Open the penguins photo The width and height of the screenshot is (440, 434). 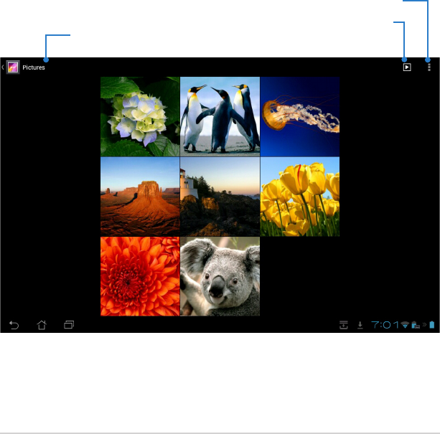click(x=220, y=117)
